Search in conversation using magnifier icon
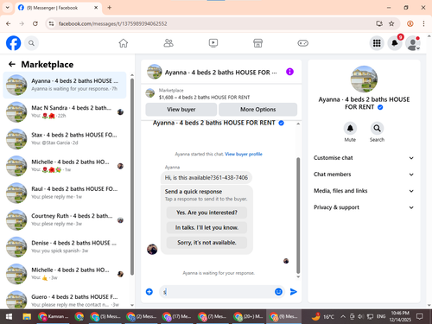 [377, 129]
